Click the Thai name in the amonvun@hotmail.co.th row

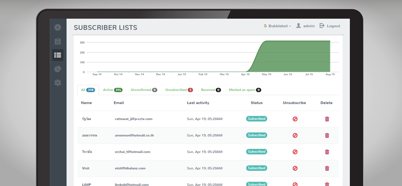(89, 135)
